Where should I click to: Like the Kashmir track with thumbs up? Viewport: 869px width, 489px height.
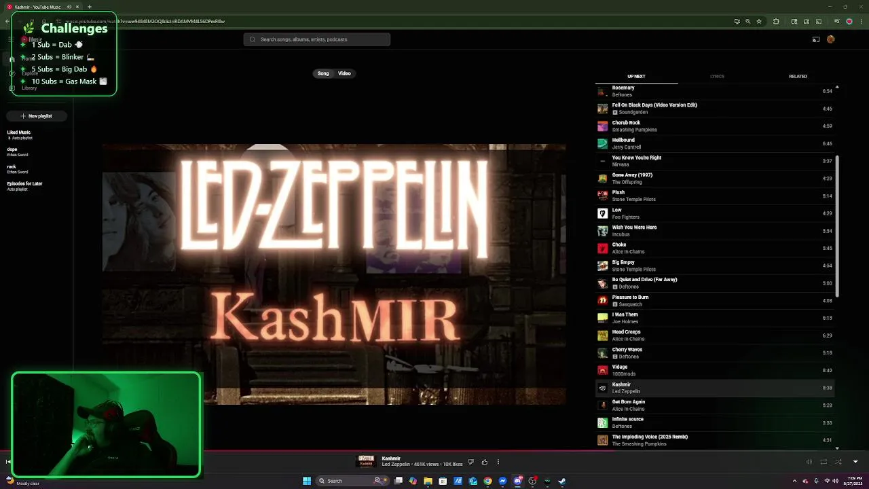point(484,462)
